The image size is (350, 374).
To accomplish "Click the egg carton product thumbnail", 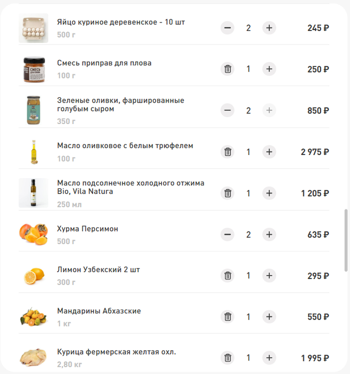I will pos(33,28).
